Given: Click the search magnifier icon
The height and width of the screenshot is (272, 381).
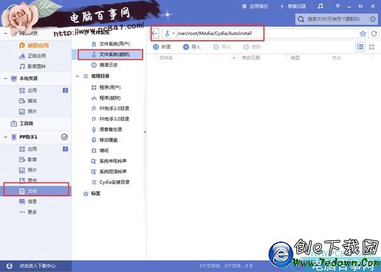Looking at the screenshot, I should [x=301, y=19].
